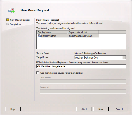Enable 'Use the following source forest's credential' checkbox

coord(38,73)
